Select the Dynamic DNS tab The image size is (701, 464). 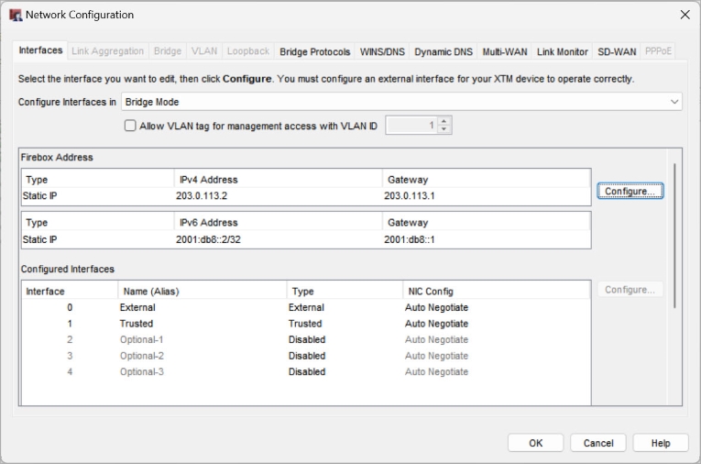click(x=444, y=52)
